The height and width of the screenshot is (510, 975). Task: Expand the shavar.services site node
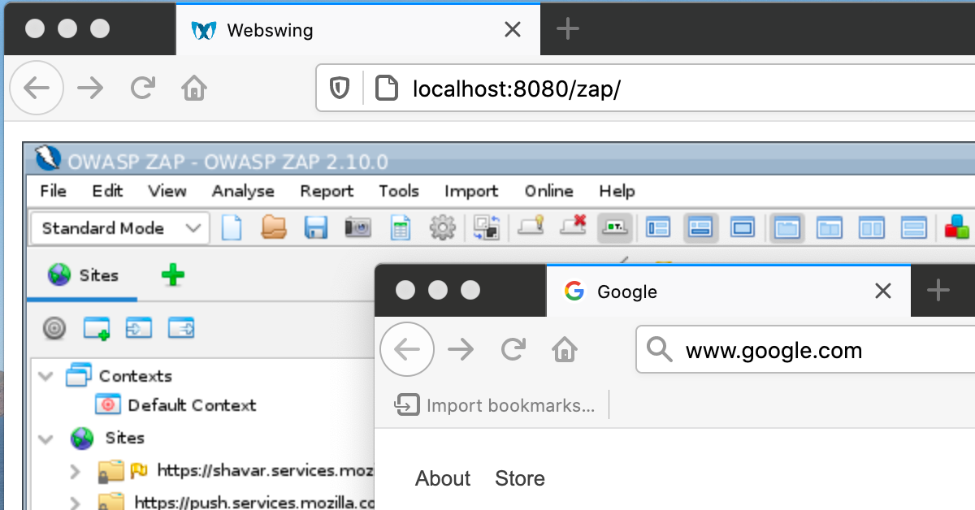tap(75, 471)
